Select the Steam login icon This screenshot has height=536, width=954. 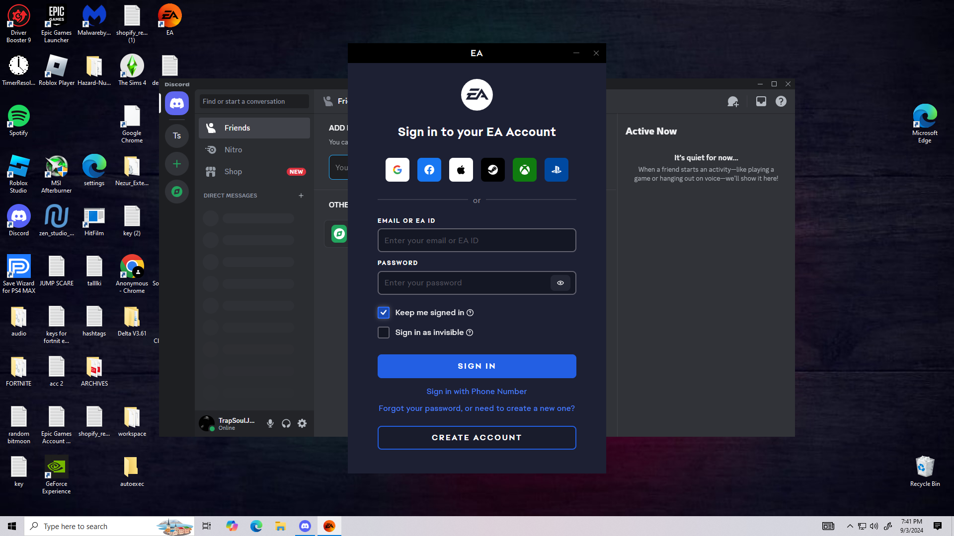492,170
